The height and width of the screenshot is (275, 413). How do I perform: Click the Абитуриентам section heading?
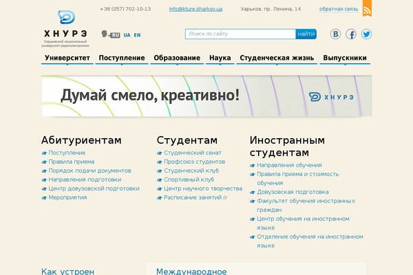pos(81,140)
